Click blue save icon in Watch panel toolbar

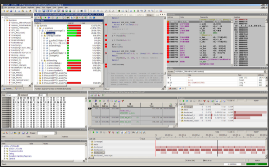pos(23,133)
